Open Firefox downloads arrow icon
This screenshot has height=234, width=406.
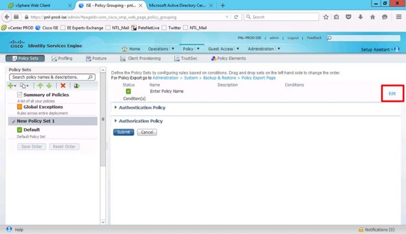[361, 17]
